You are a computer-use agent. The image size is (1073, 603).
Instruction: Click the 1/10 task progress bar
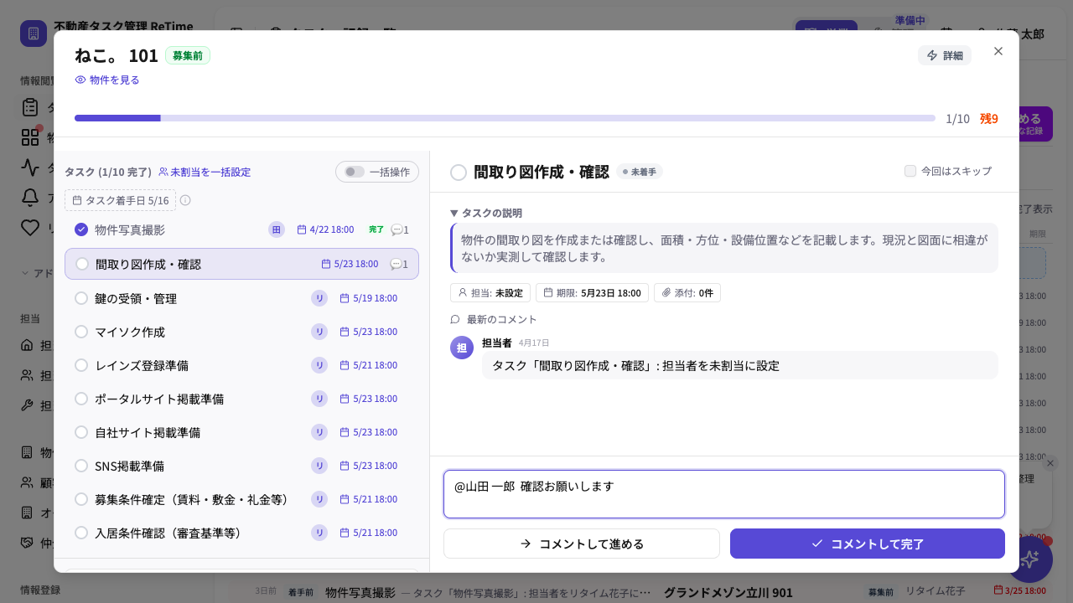(505, 118)
